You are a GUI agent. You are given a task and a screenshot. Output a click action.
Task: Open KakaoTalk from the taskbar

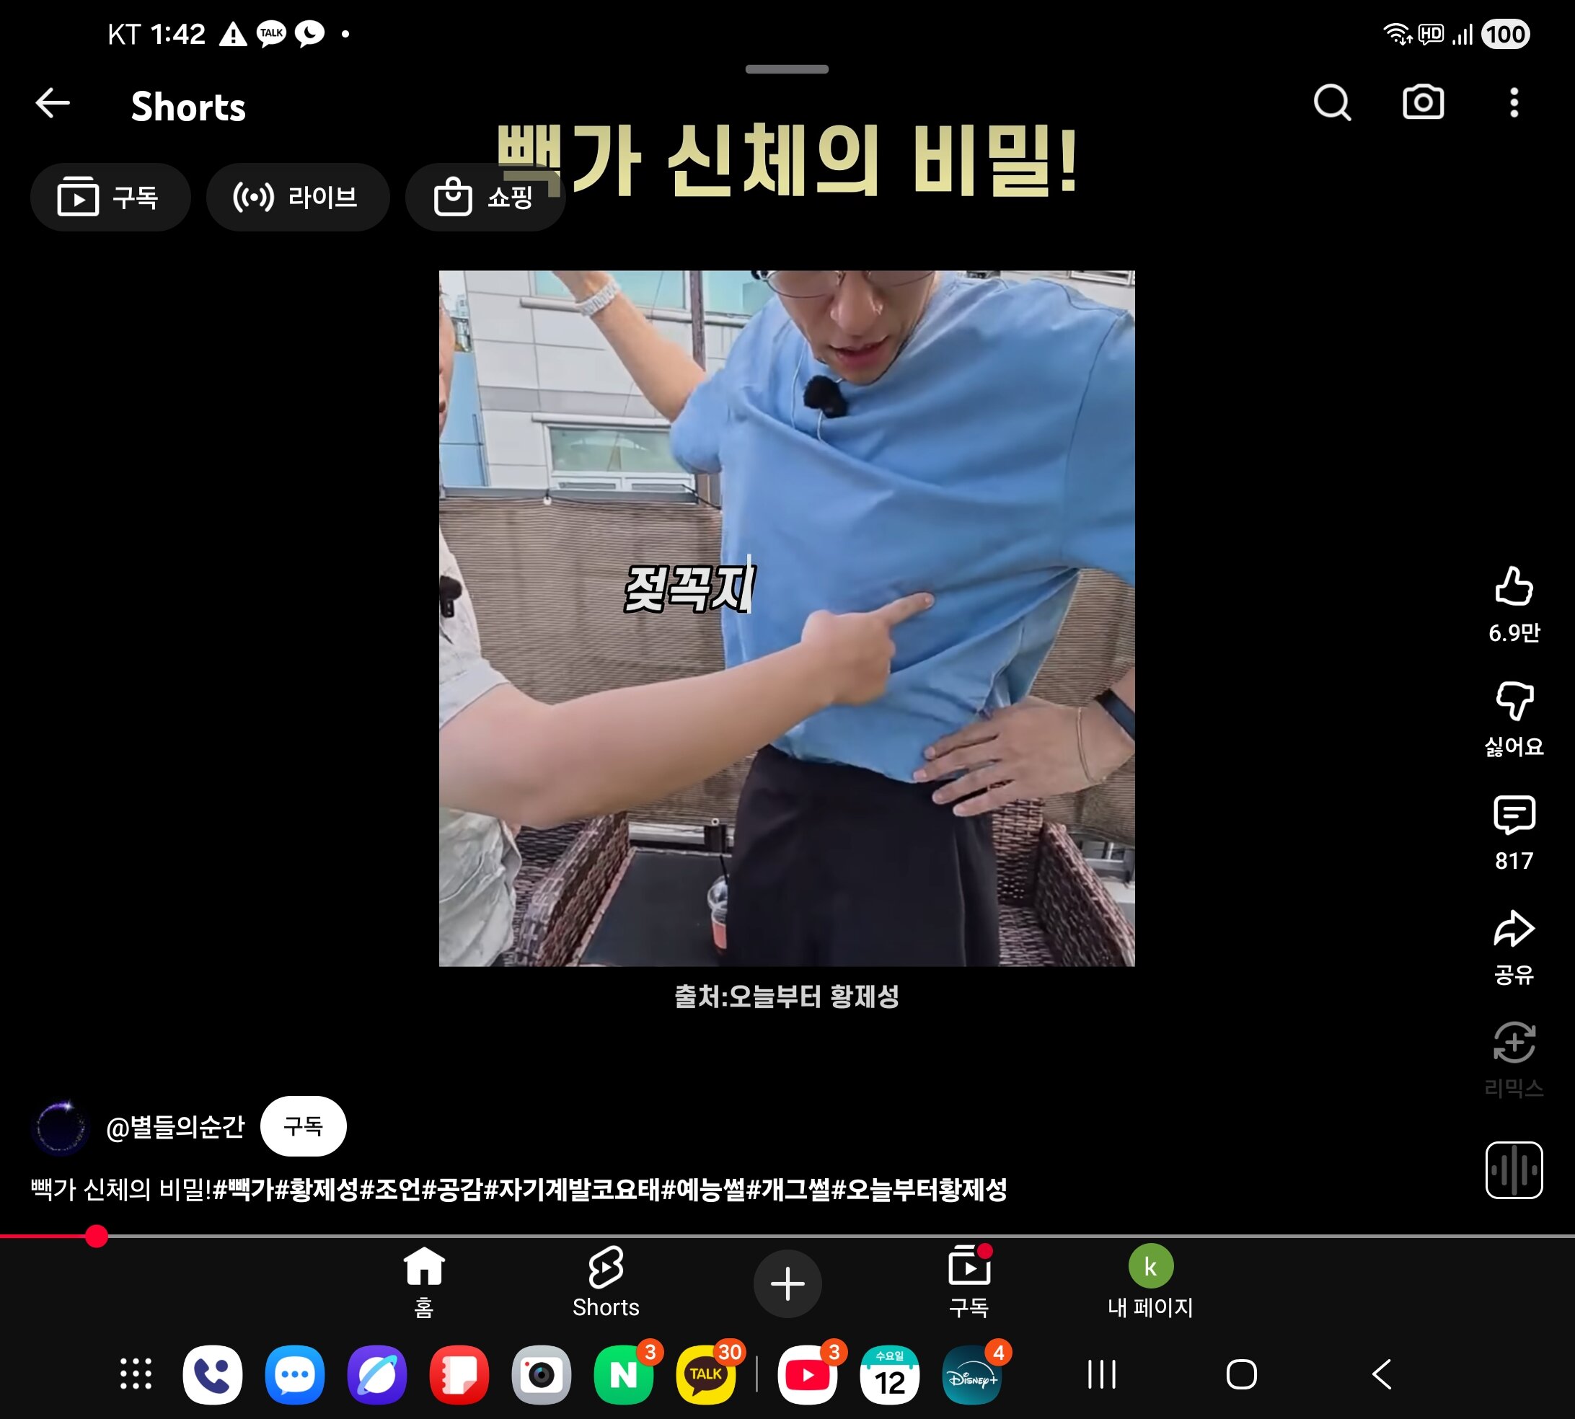707,1374
